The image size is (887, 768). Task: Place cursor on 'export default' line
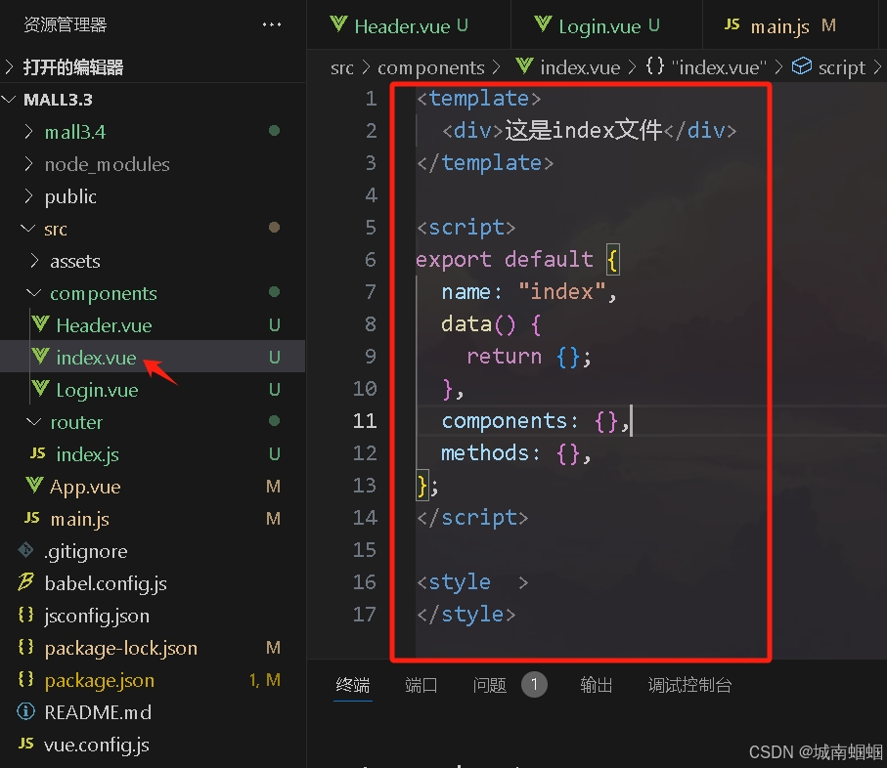click(517, 259)
